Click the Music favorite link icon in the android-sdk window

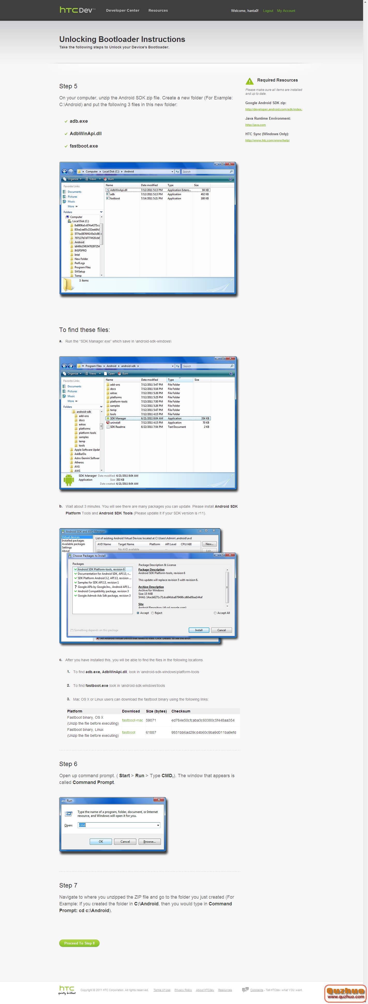(64, 396)
